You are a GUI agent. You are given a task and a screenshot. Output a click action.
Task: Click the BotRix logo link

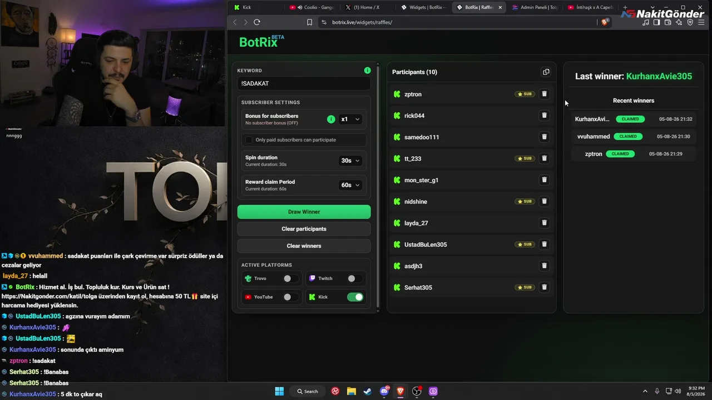[261, 42]
